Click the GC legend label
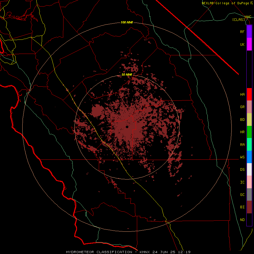The height and width of the screenshot is (254, 254). (x=242, y=195)
